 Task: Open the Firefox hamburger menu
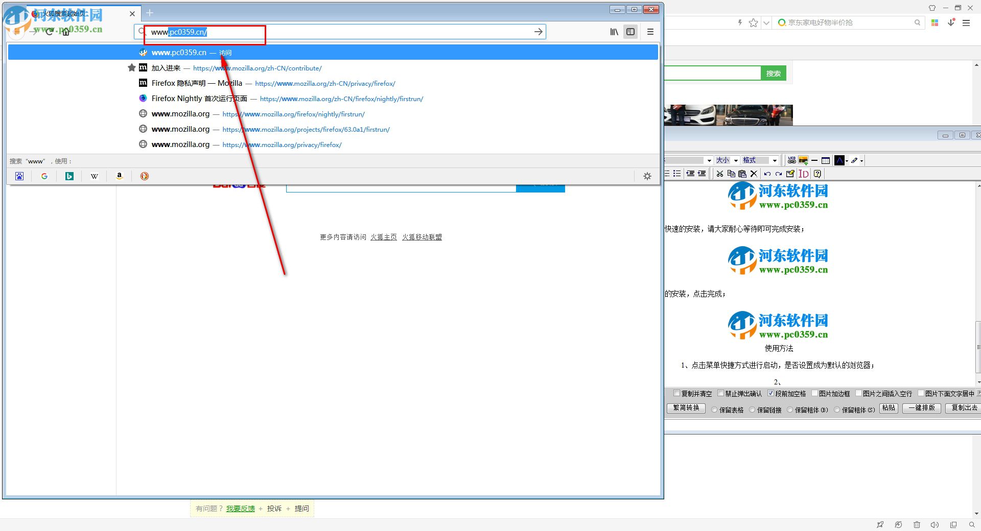[650, 32]
